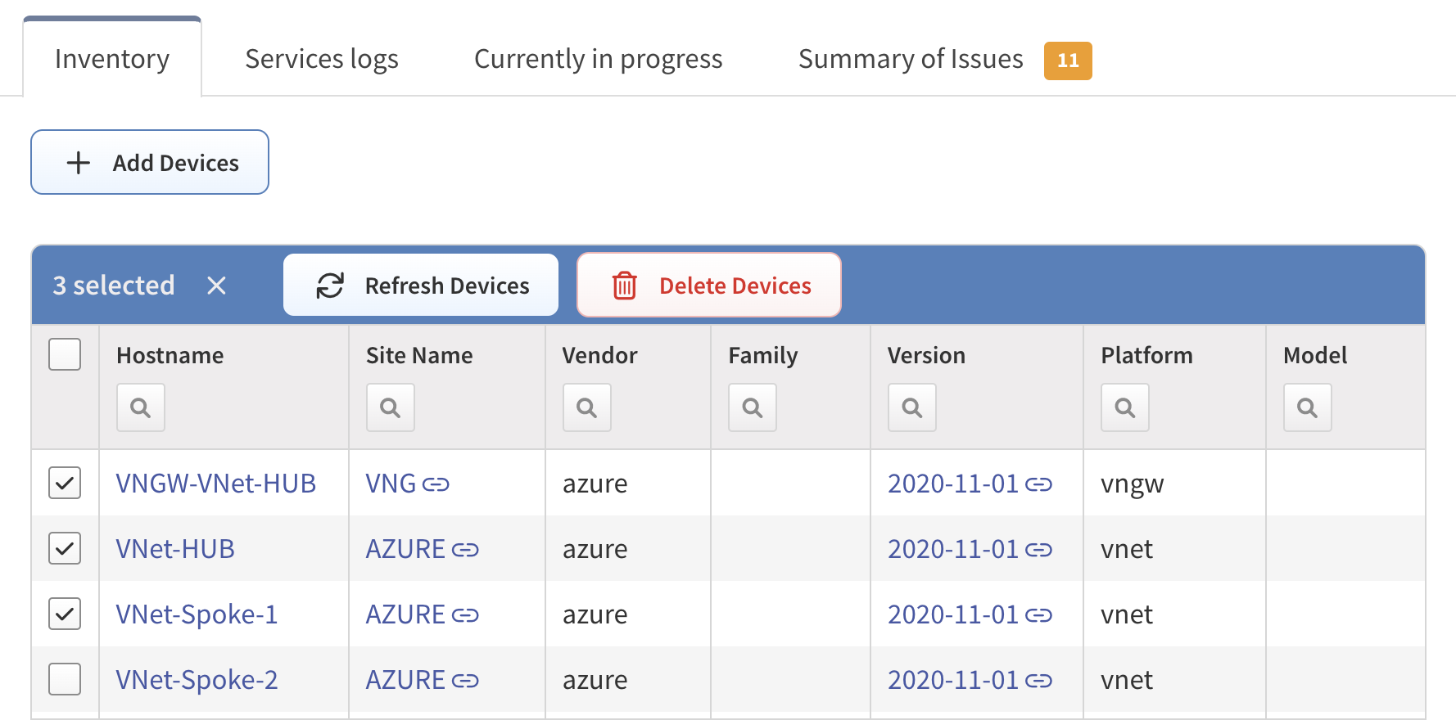Switch to the Services logs tab

click(x=321, y=59)
